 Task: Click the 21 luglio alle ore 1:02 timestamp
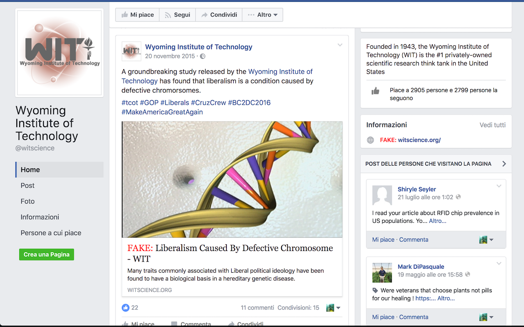coord(425,197)
